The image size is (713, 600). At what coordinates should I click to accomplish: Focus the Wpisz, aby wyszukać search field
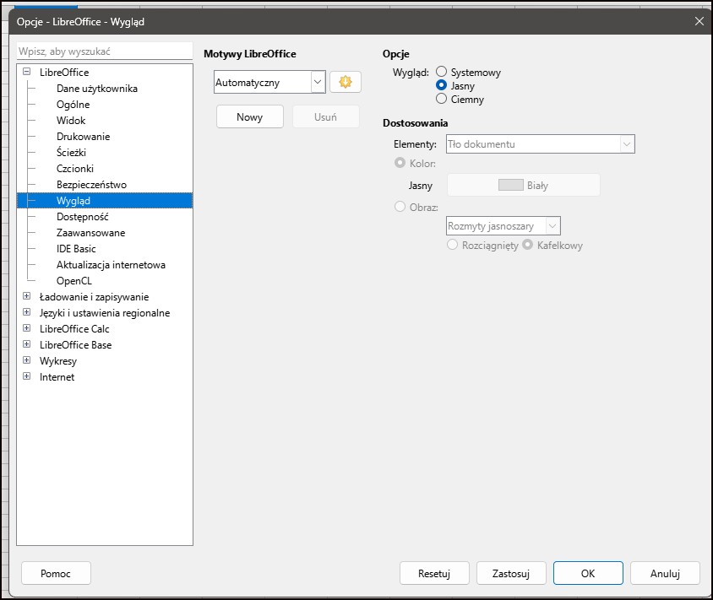(x=105, y=51)
